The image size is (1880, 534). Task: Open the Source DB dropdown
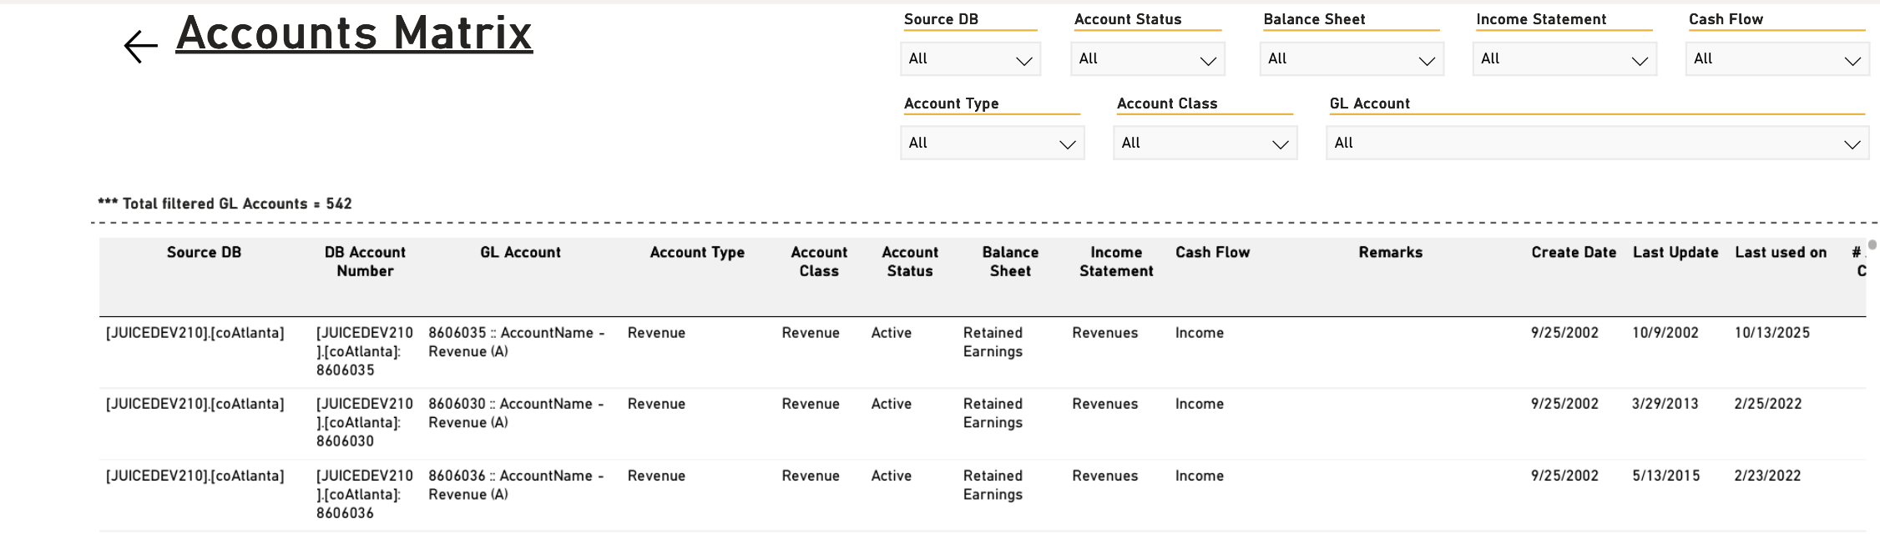(970, 59)
